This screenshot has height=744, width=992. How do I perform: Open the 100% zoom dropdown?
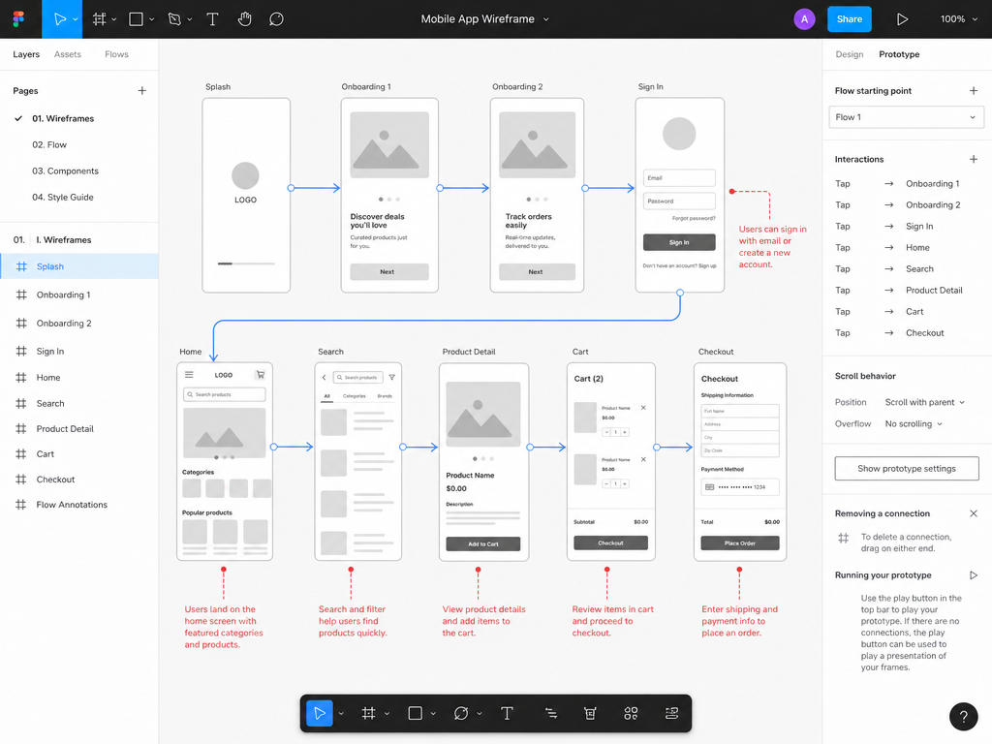click(x=958, y=19)
